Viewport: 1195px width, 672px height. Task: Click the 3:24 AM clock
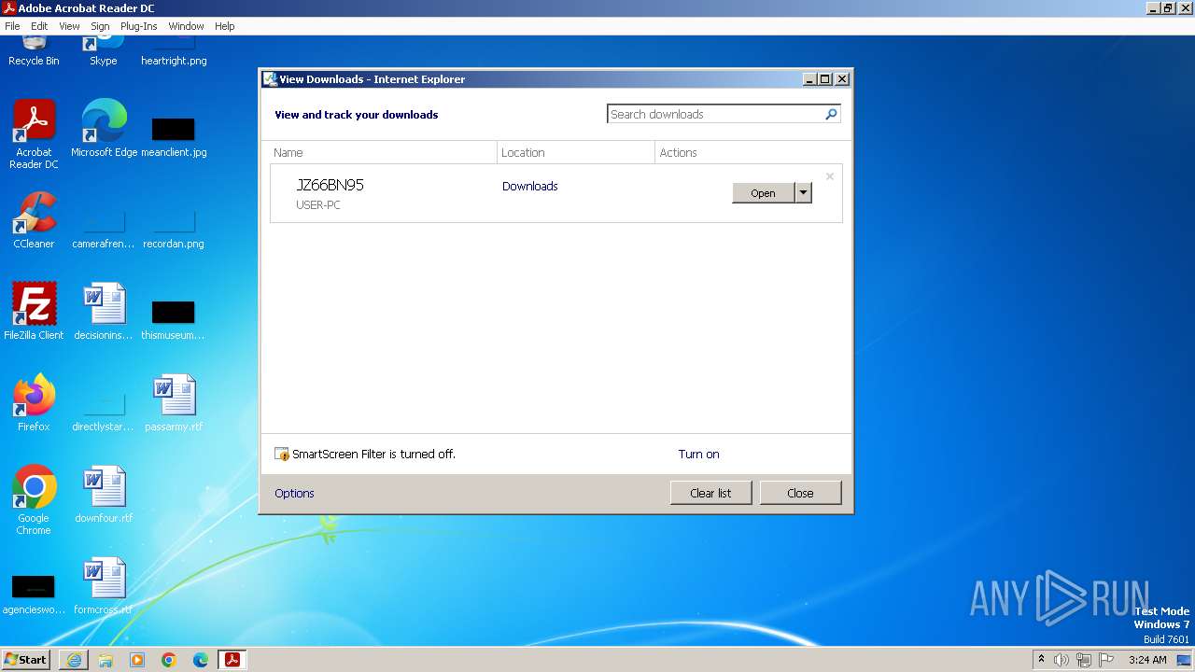[x=1147, y=660]
